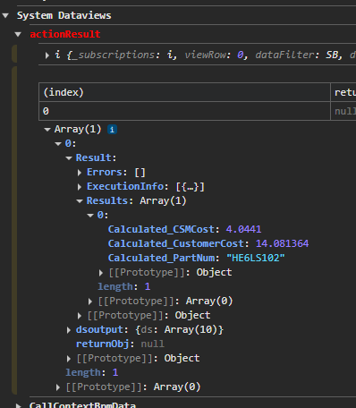Expand the i {_subscriptions object
Image resolution: width=356 pixels, height=408 pixels.
47,55
